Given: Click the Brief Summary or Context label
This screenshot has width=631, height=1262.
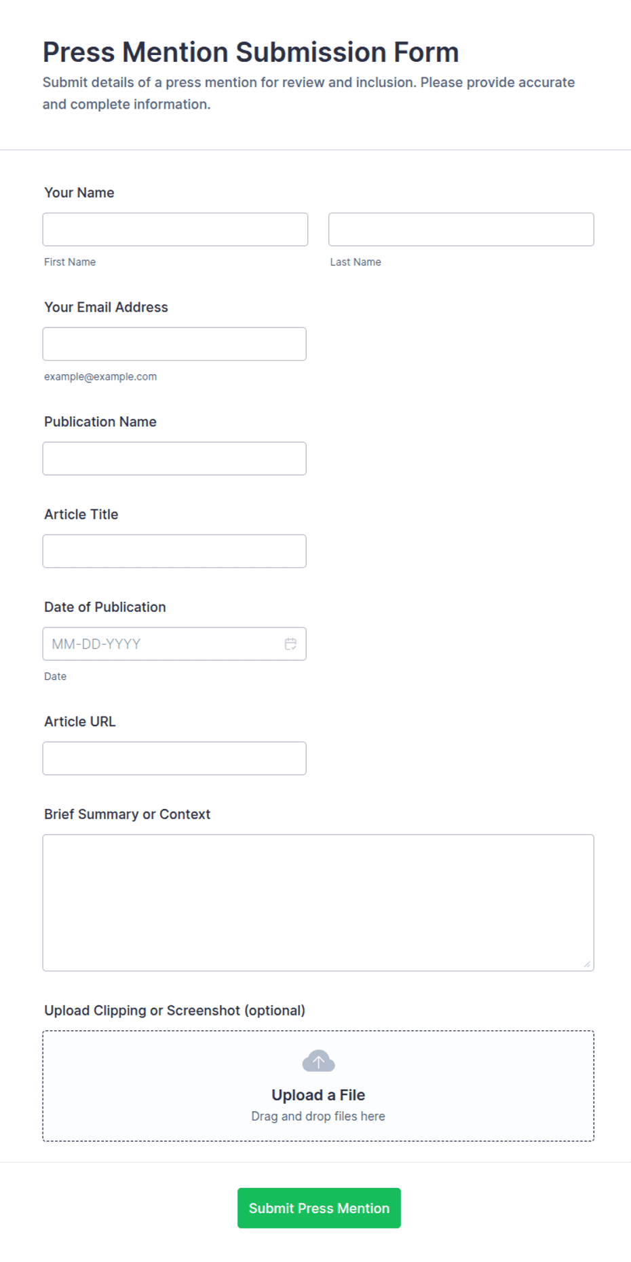Looking at the screenshot, I should point(128,814).
